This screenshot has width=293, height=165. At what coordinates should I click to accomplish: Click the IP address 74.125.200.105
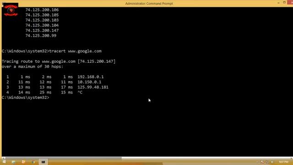pos(42,15)
